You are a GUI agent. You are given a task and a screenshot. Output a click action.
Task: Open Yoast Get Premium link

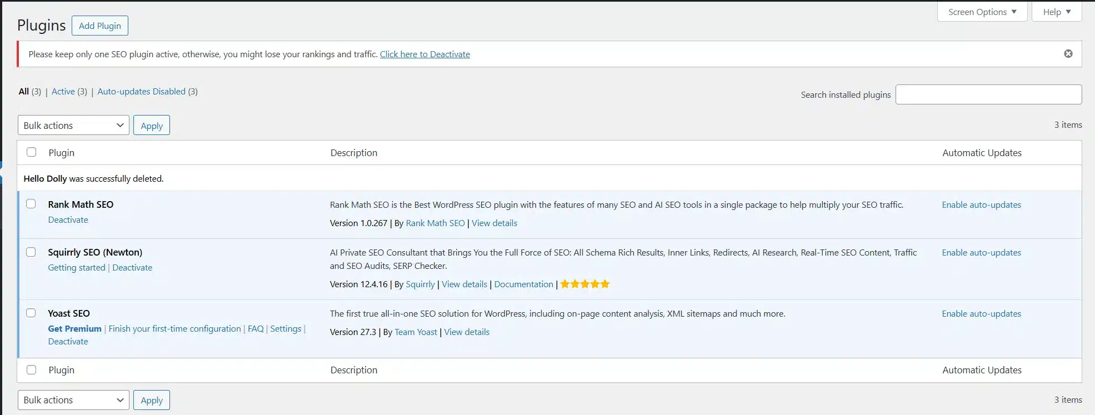(x=74, y=328)
